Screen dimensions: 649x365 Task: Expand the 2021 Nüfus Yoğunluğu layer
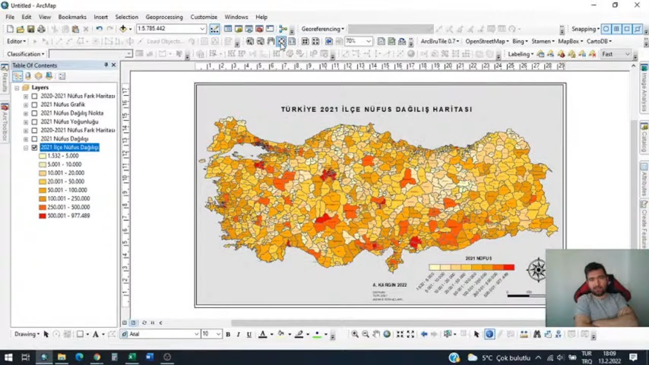(x=26, y=122)
